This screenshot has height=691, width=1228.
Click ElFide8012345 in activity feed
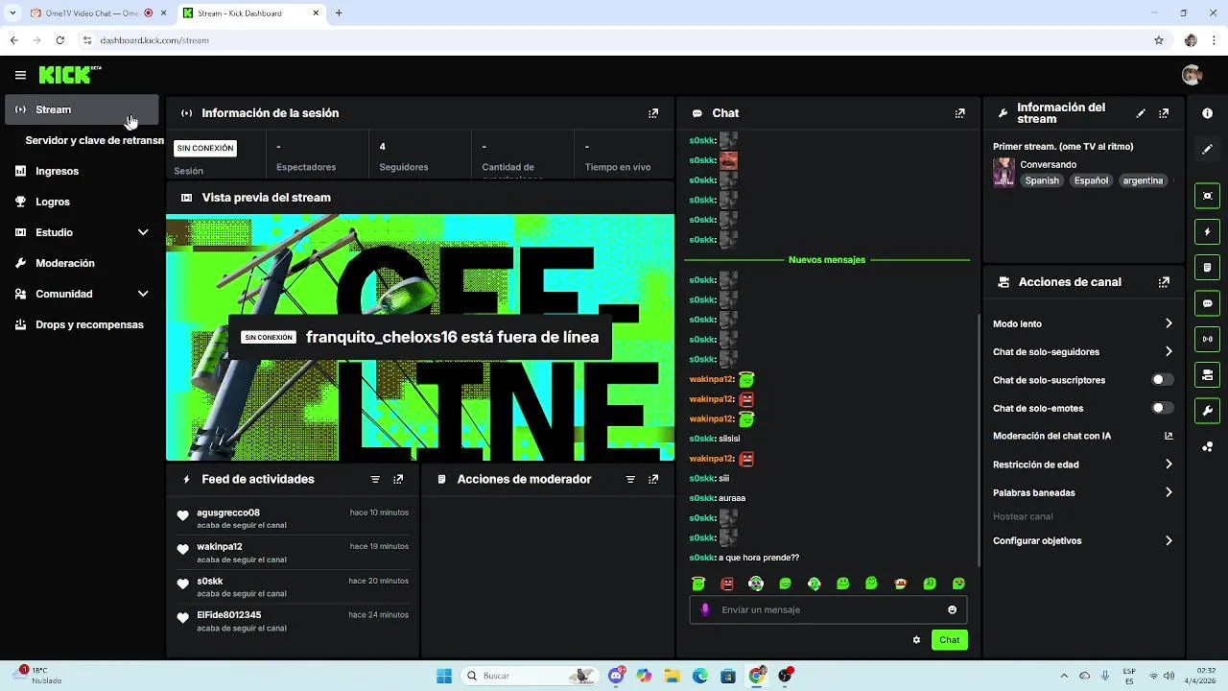pyautogui.click(x=229, y=614)
